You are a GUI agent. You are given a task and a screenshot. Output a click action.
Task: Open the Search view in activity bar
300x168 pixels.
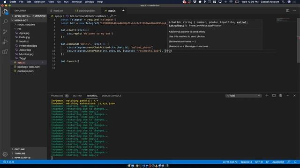[5, 21]
